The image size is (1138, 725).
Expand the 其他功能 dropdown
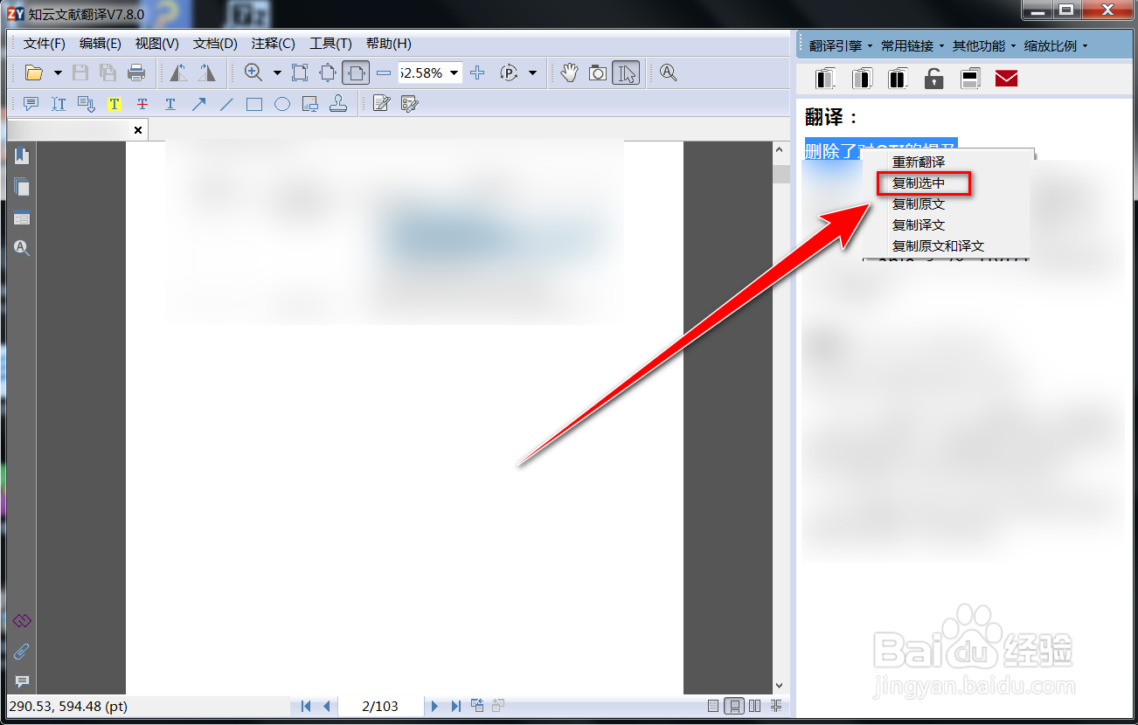coord(984,45)
